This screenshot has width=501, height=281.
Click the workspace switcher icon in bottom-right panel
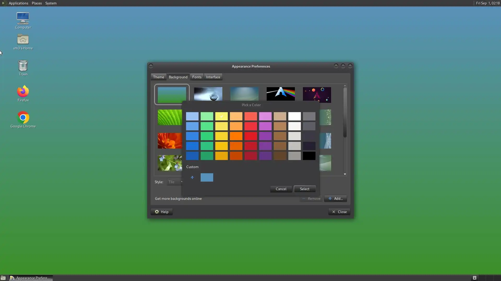click(x=475, y=278)
